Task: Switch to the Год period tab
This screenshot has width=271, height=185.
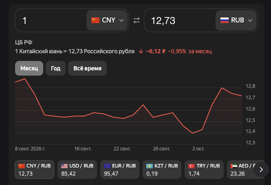Action: click(x=56, y=68)
